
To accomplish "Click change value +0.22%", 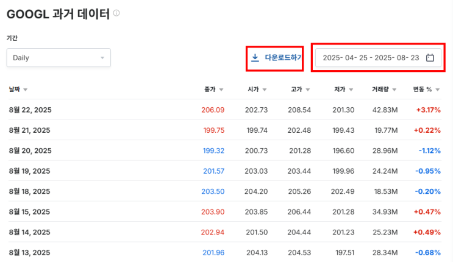I will pos(427,130).
